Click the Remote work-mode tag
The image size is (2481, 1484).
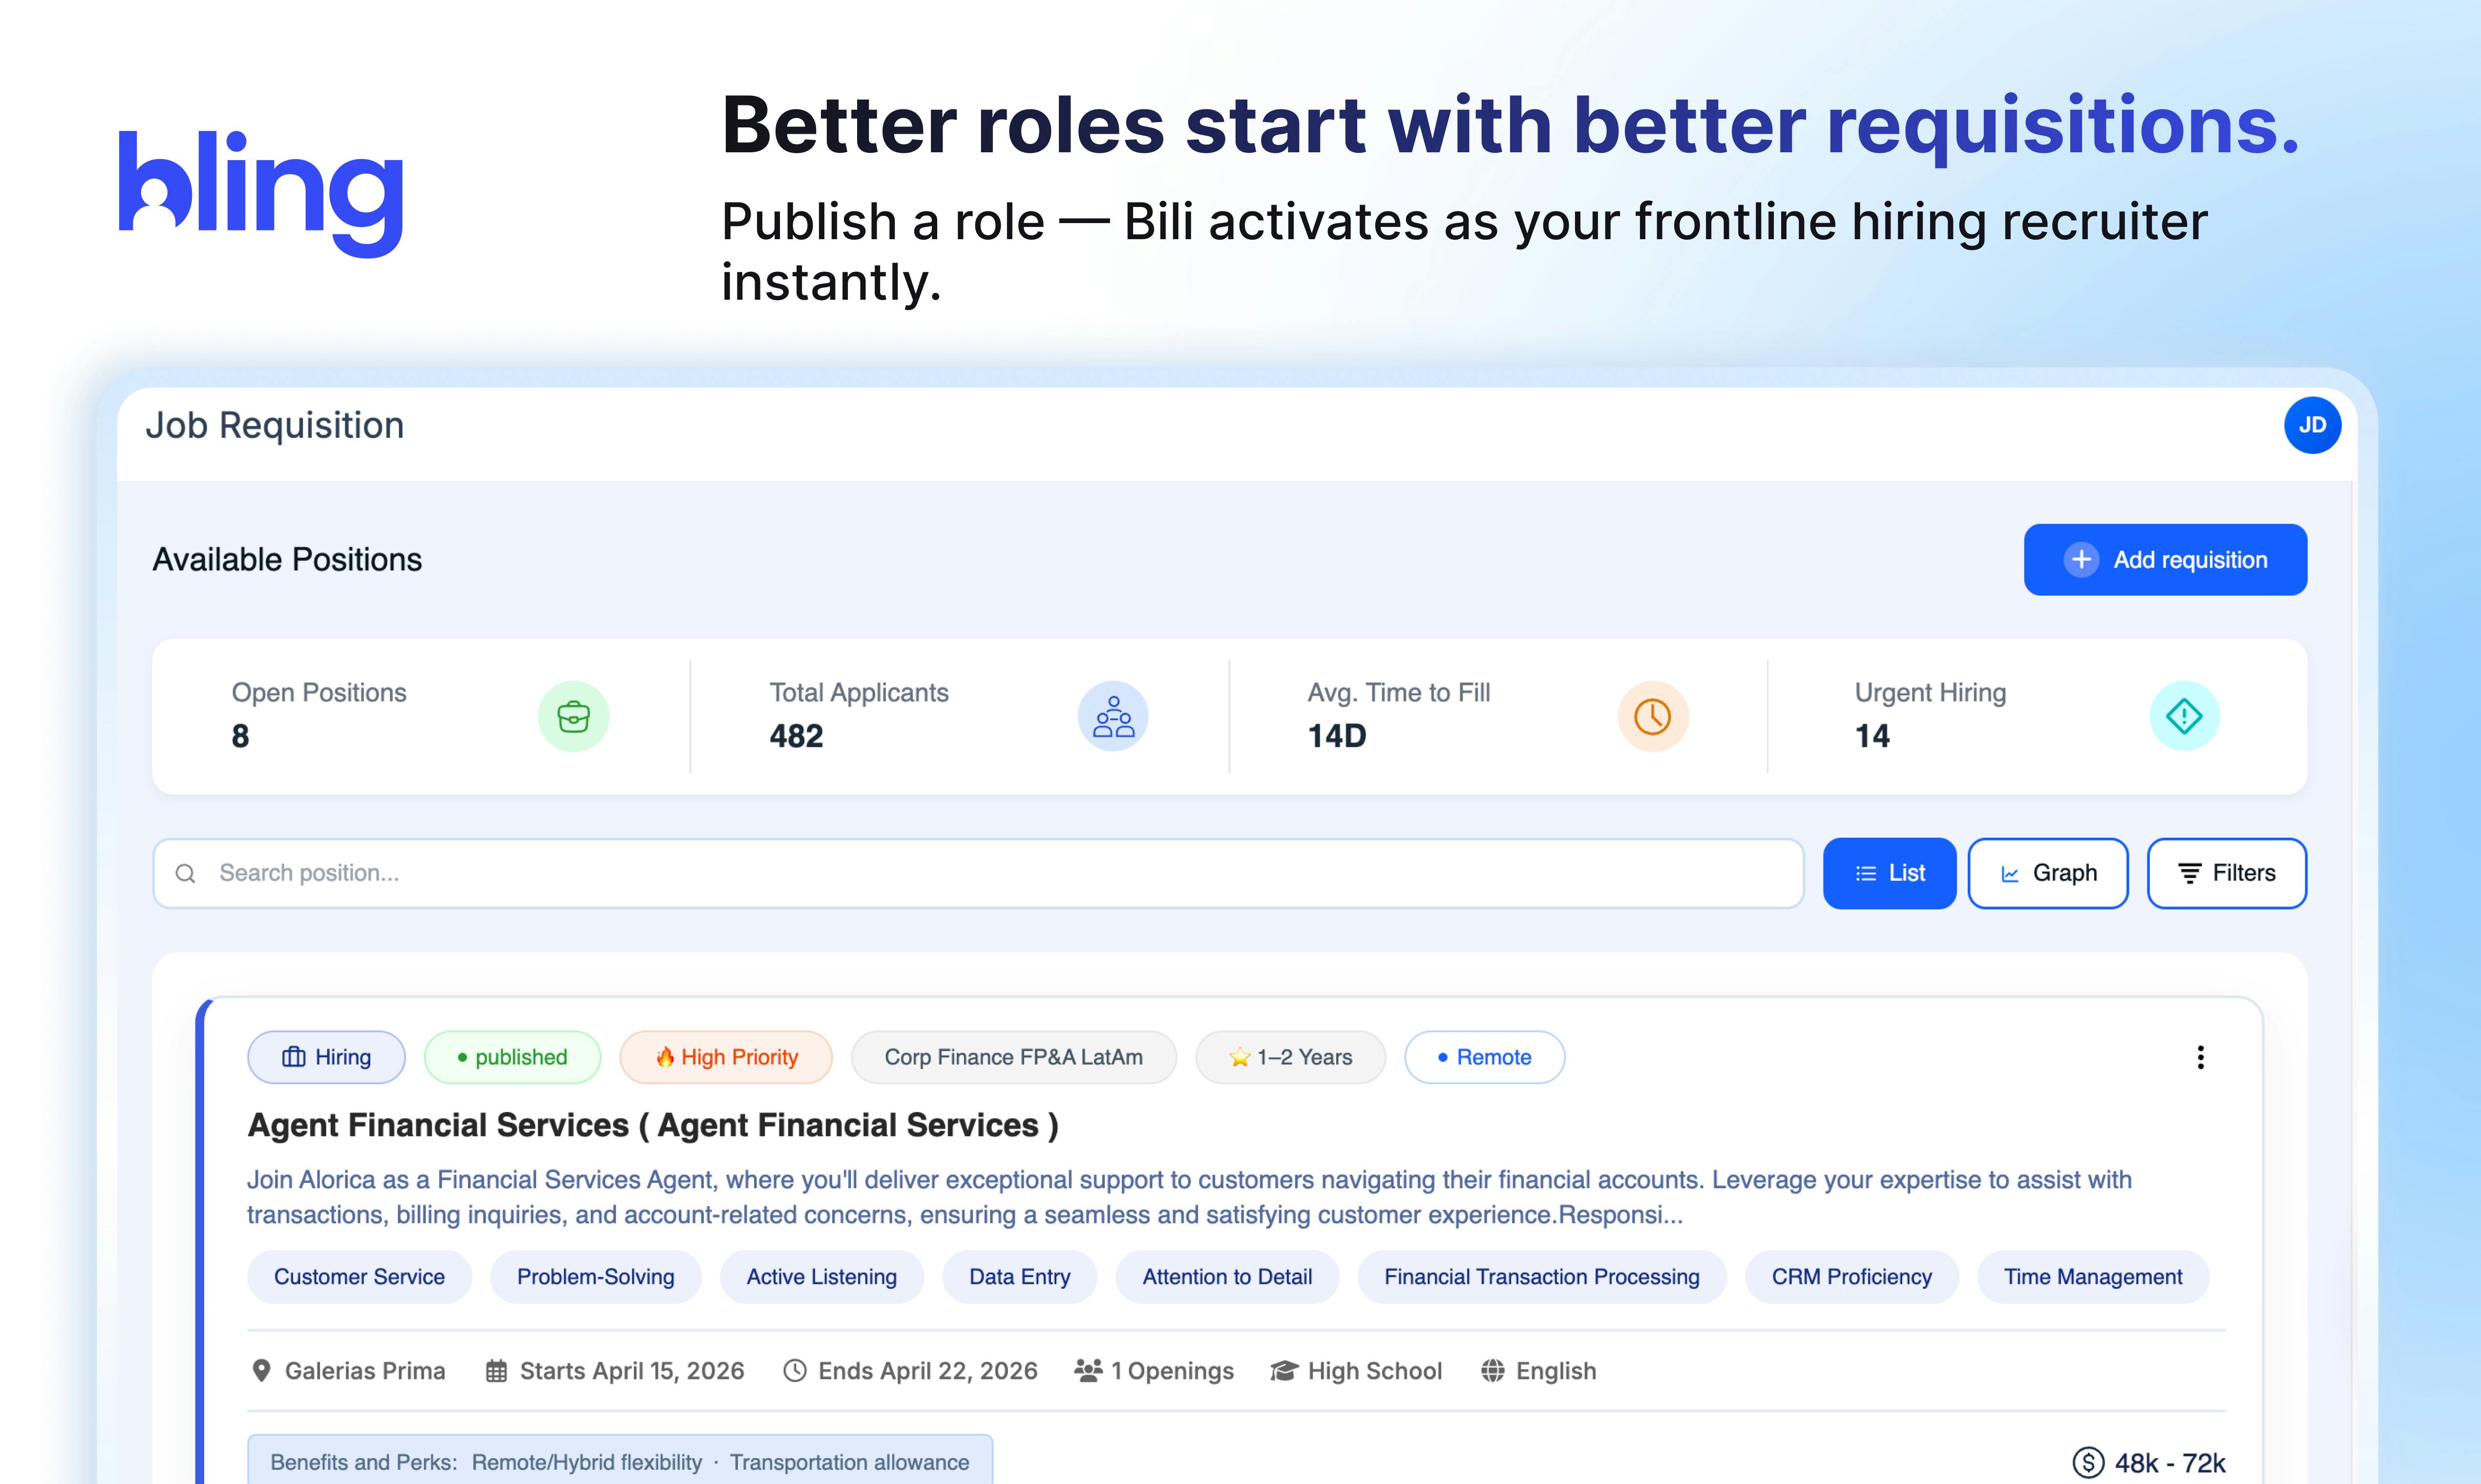1485,1057
